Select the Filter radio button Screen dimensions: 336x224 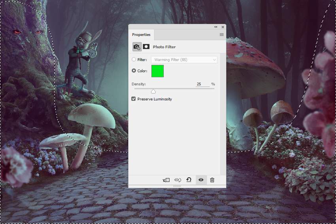pyautogui.click(x=134, y=59)
